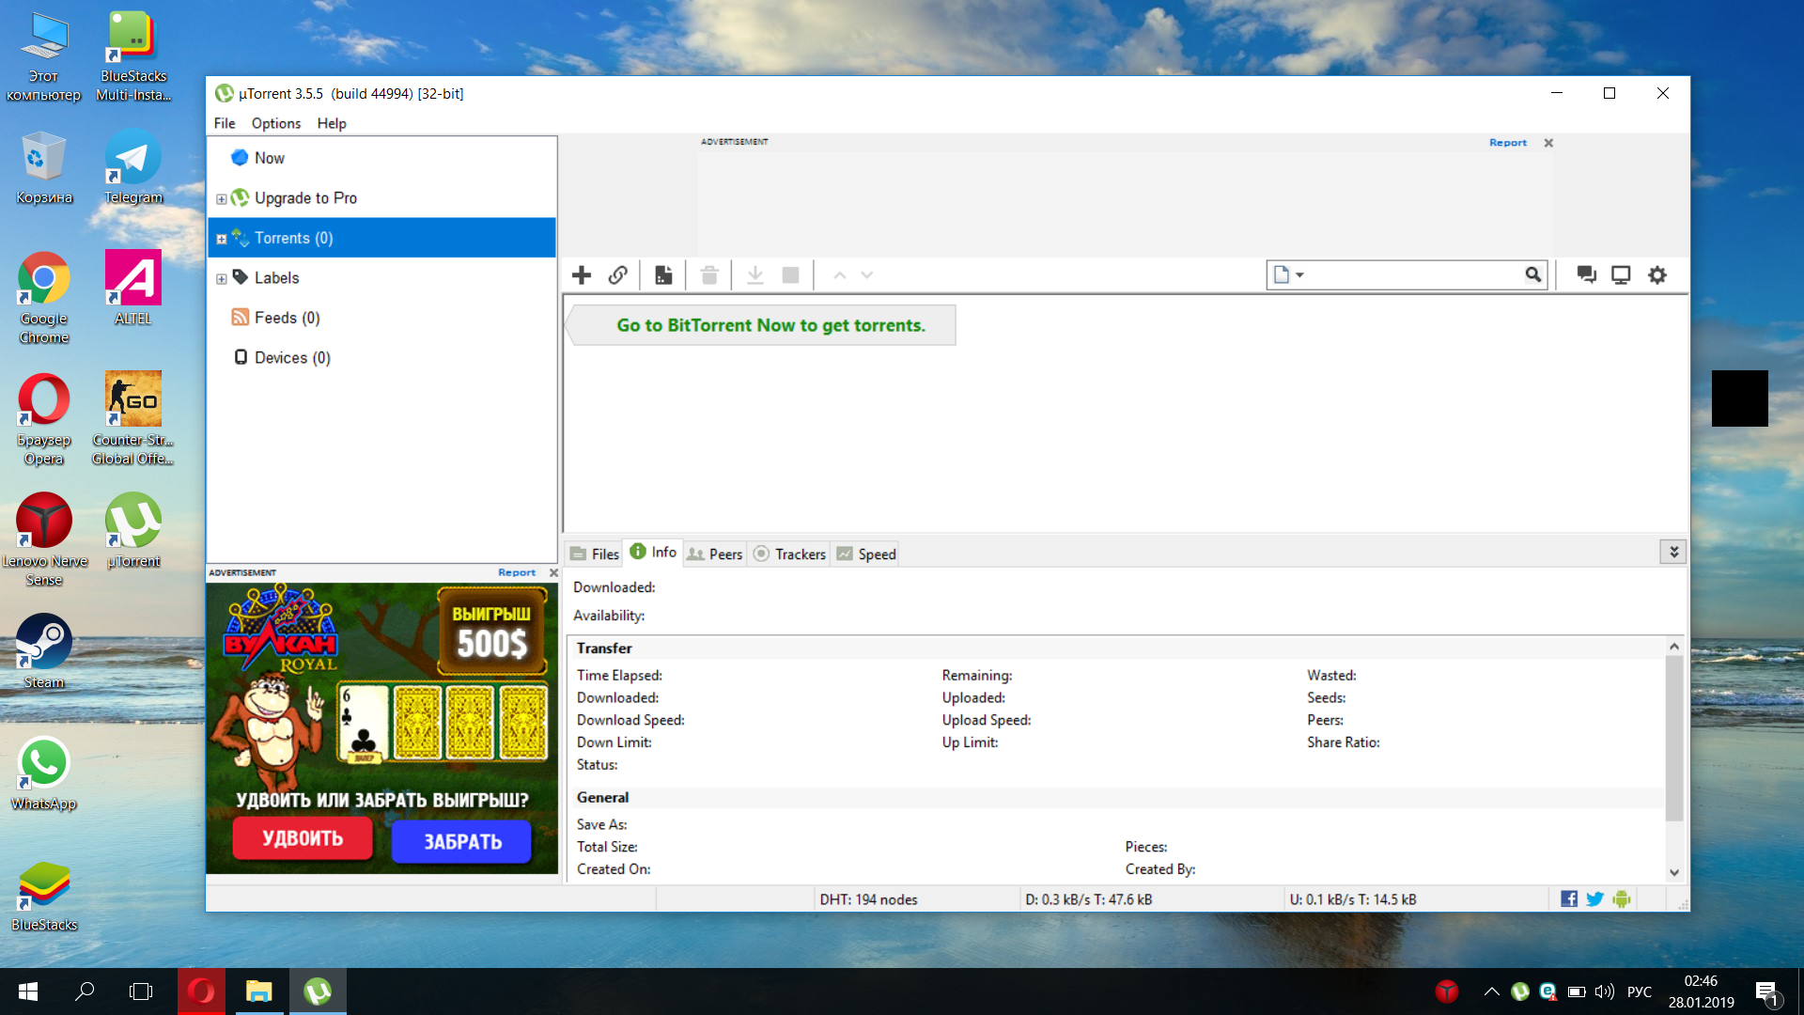Screen dimensions: 1804x1015
Task: Select Feeds (0) in sidebar
Action: coord(287,318)
